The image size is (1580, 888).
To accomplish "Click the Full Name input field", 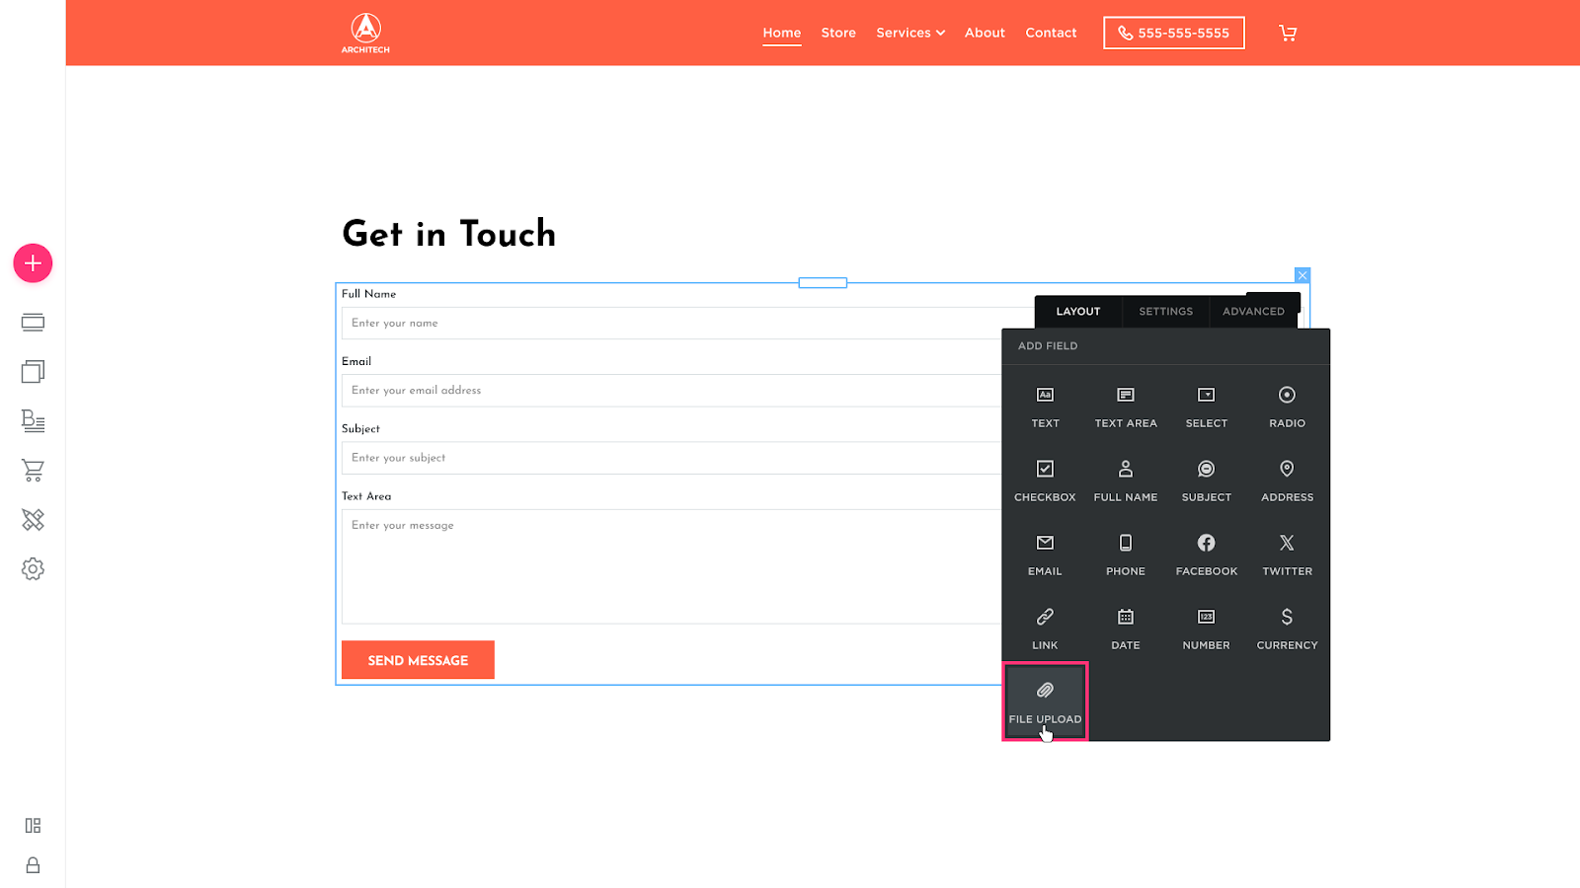I will point(671,323).
